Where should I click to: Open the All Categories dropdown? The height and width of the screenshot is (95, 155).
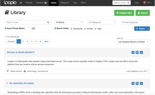(x=102, y=22)
